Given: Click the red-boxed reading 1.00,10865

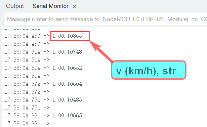Looking at the screenshot, I should pos(69,36).
